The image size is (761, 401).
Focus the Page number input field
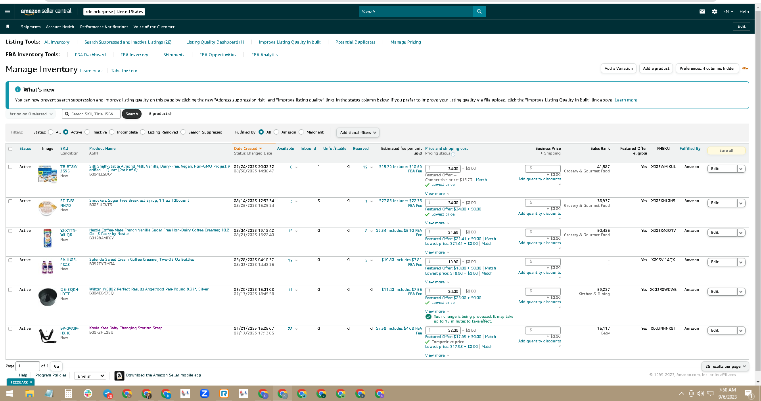[x=28, y=366]
